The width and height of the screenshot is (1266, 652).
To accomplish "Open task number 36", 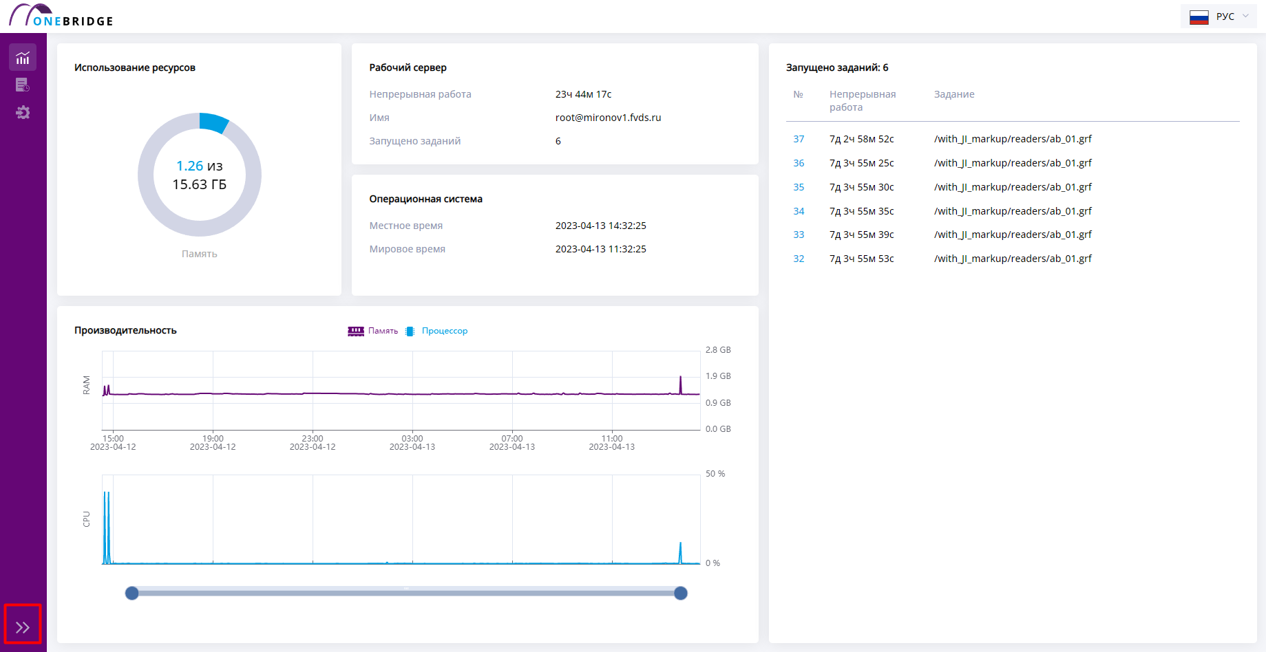I will pos(799,163).
